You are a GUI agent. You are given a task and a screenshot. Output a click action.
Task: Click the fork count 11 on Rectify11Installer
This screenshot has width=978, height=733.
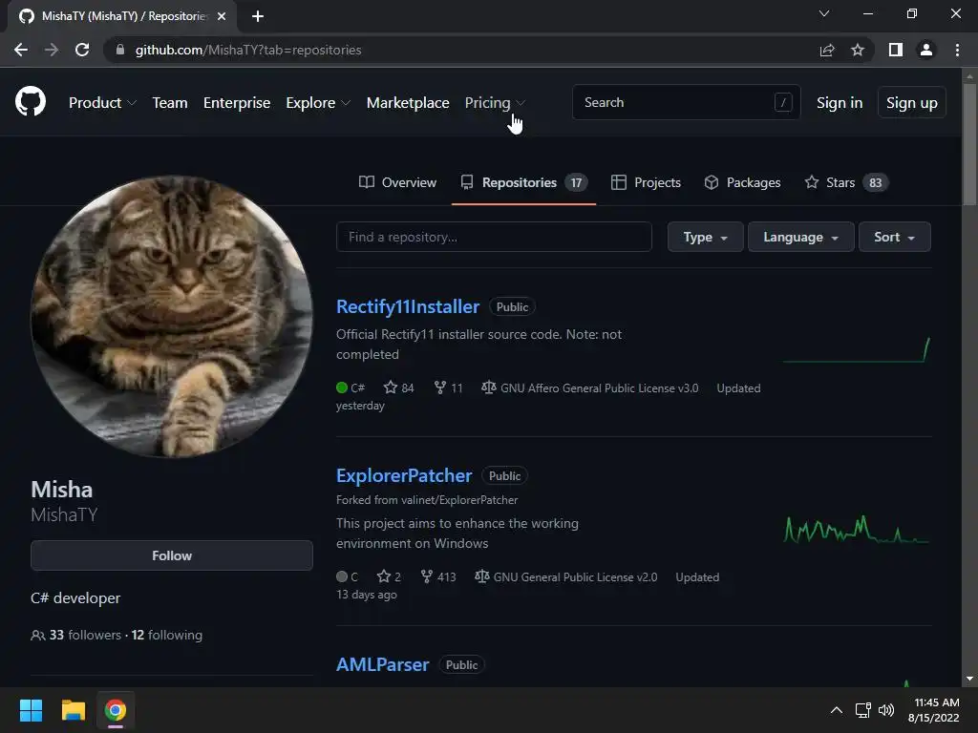tap(449, 387)
